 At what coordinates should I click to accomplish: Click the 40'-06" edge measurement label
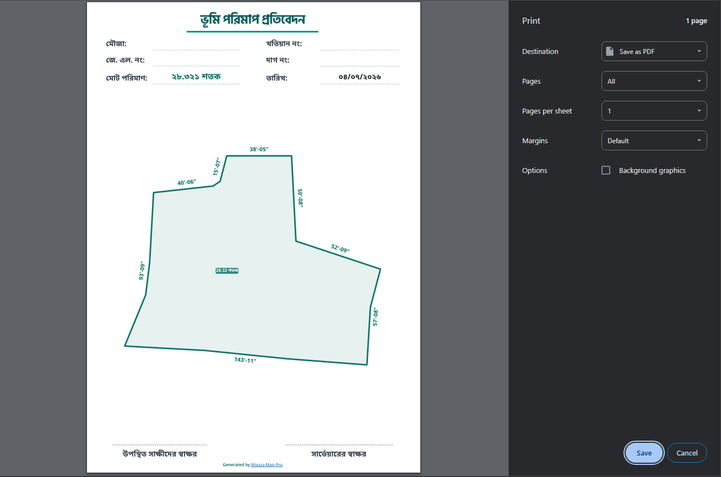pos(187,182)
